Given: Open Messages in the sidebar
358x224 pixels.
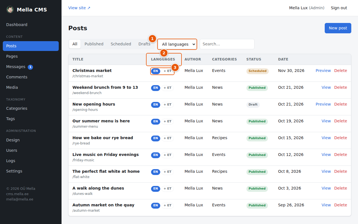Looking at the screenshot, I should click(x=31, y=67).
